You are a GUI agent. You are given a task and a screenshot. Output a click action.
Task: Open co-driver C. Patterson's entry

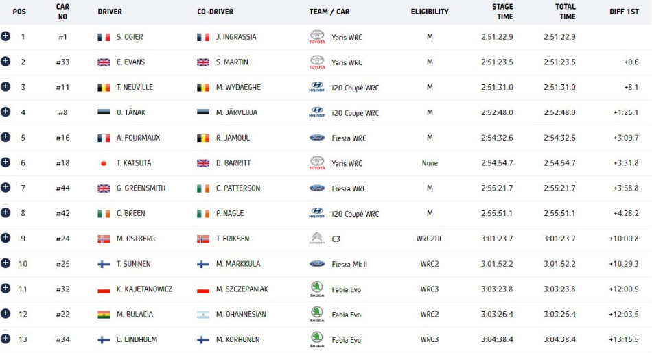tap(238, 188)
